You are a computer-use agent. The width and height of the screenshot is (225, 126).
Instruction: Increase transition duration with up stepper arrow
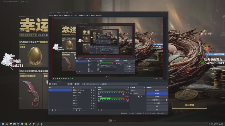tap(144, 93)
